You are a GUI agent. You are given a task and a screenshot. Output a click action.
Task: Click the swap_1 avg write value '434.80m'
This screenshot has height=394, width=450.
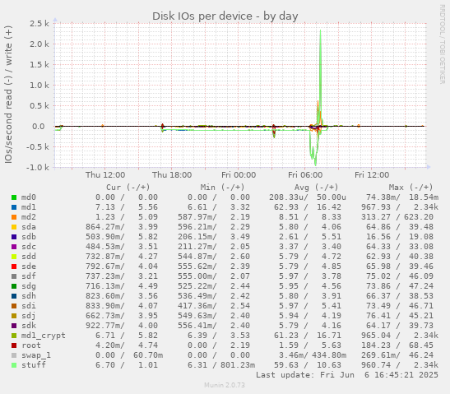click(x=329, y=355)
